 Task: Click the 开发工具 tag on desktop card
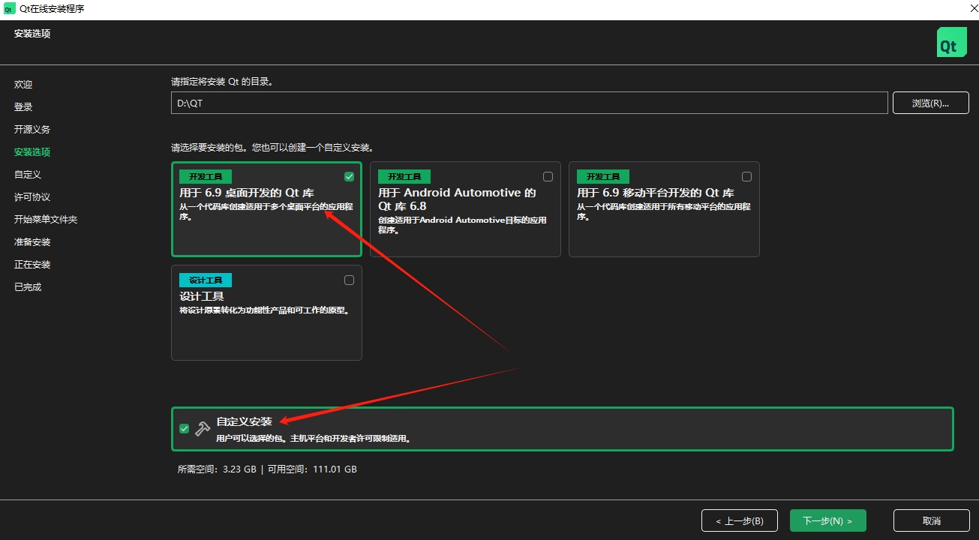coord(206,176)
